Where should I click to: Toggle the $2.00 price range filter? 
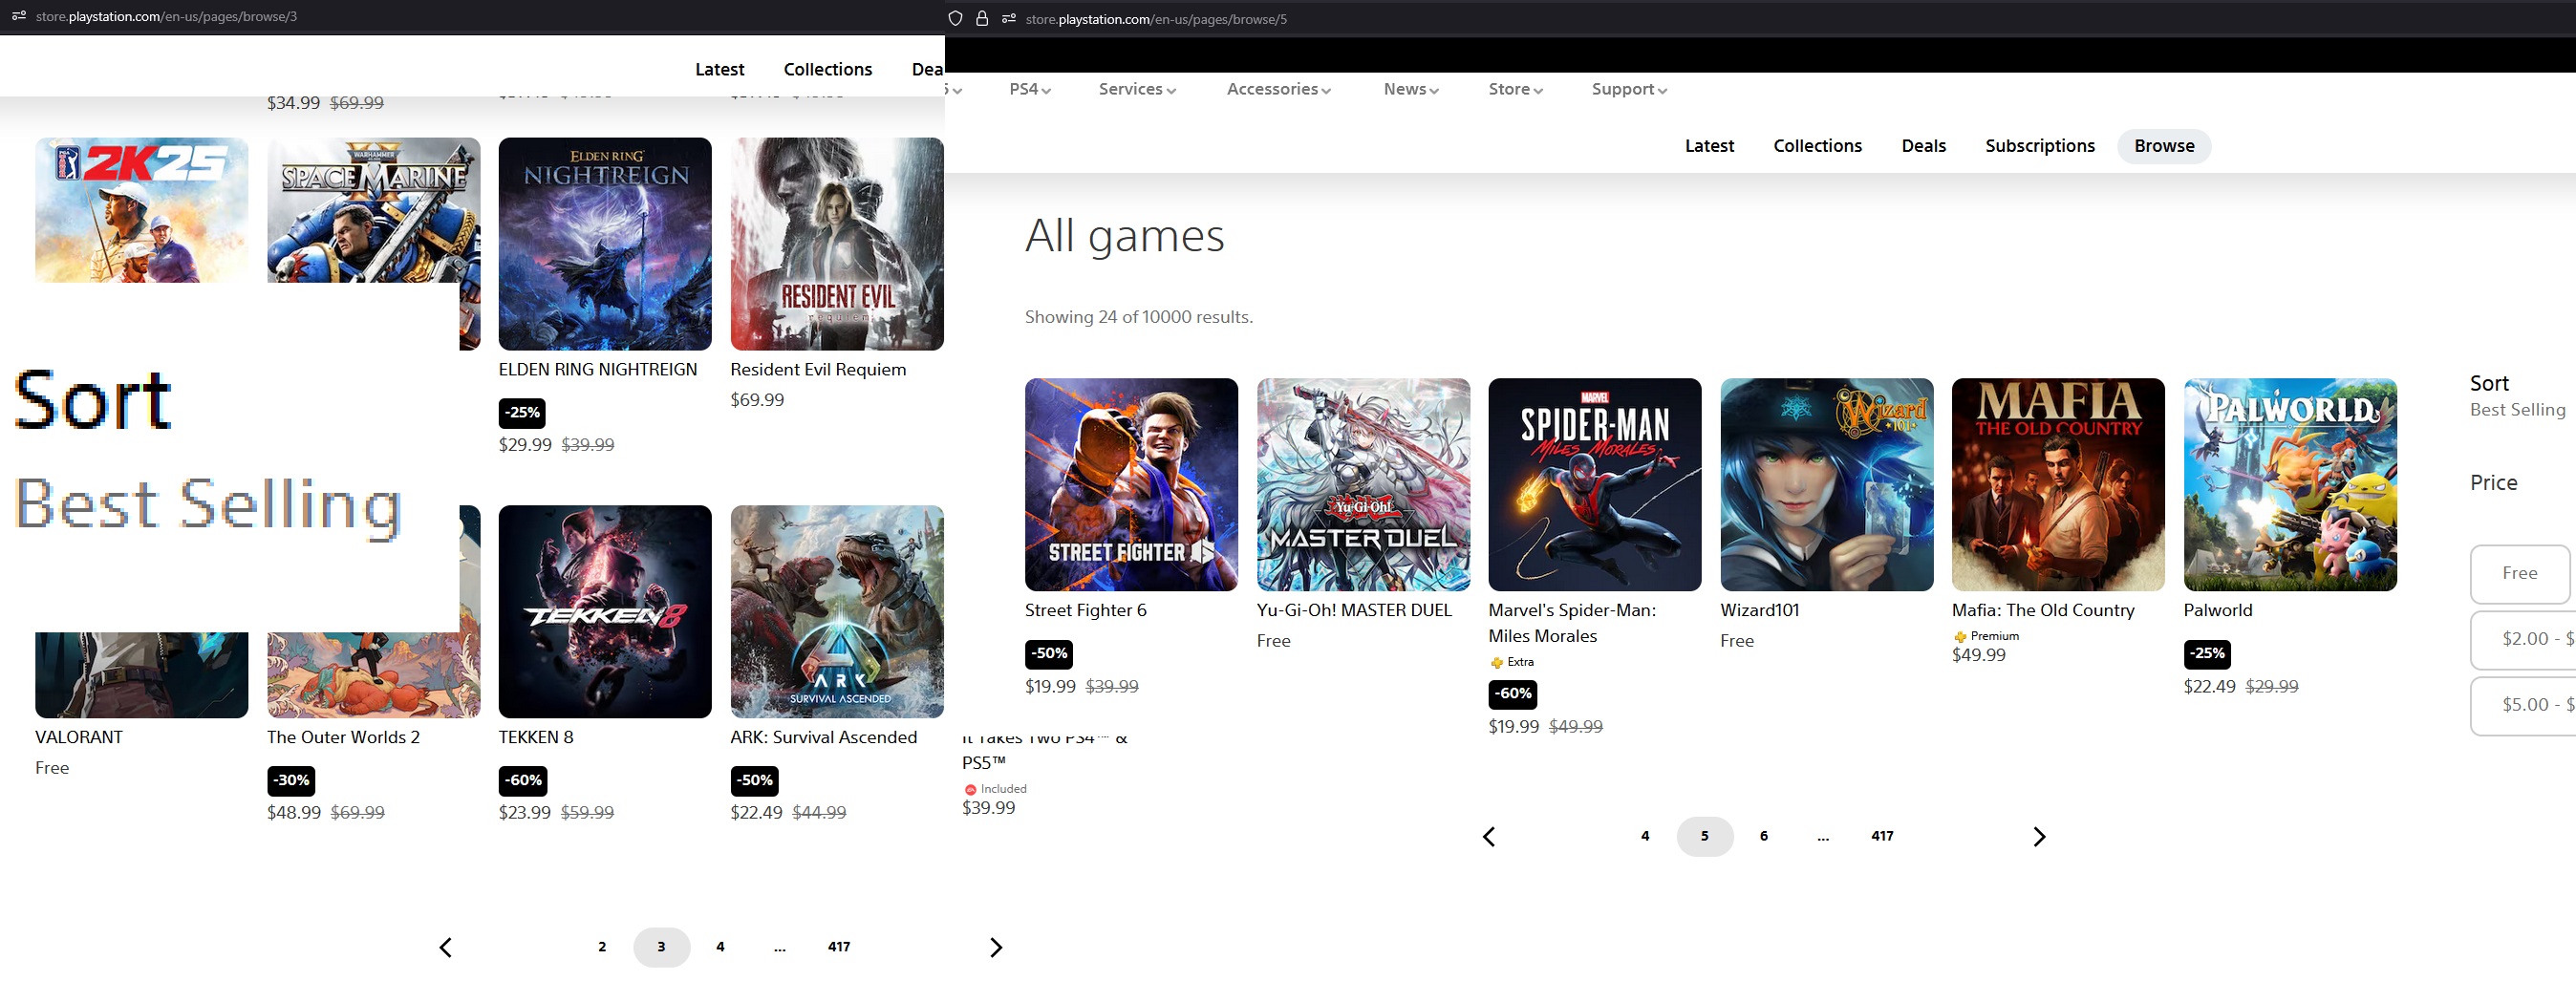[2523, 639]
